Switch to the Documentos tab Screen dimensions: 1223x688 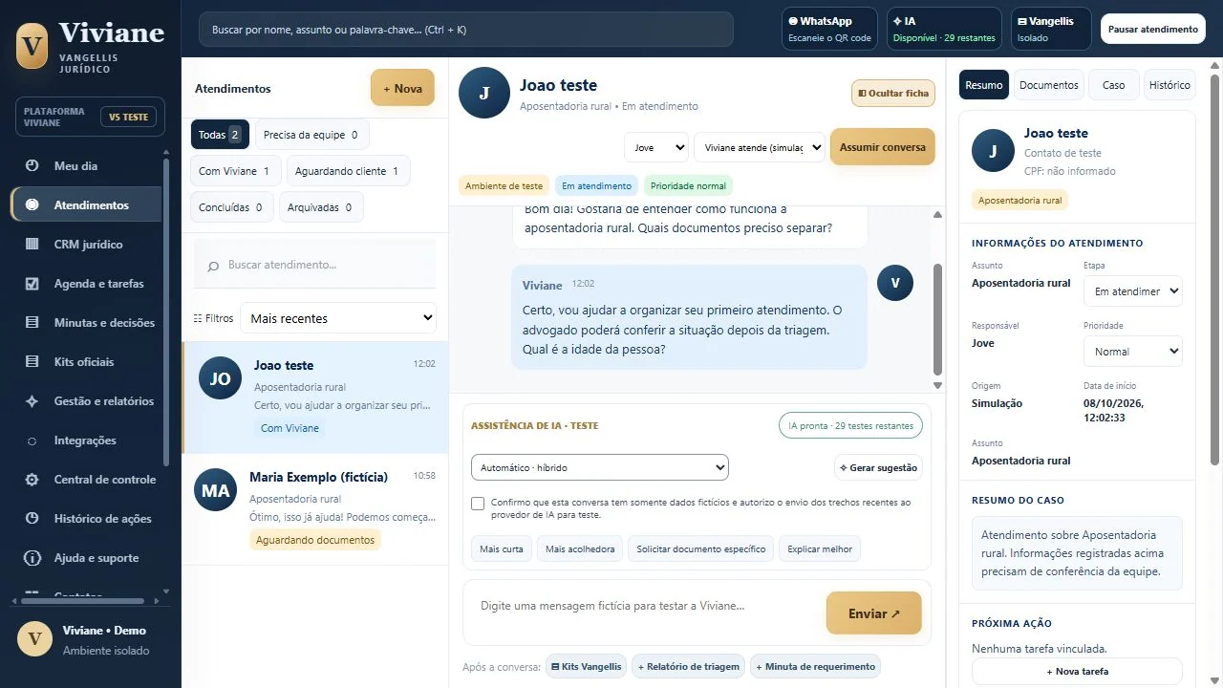tap(1049, 85)
